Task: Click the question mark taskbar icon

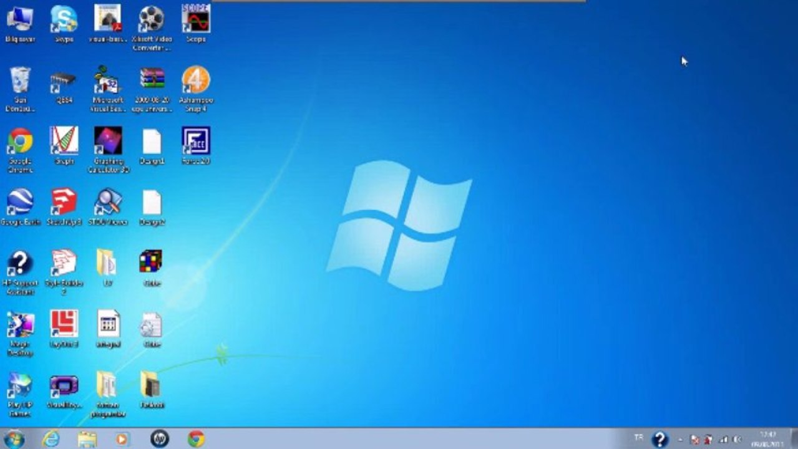Action: click(x=659, y=439)
